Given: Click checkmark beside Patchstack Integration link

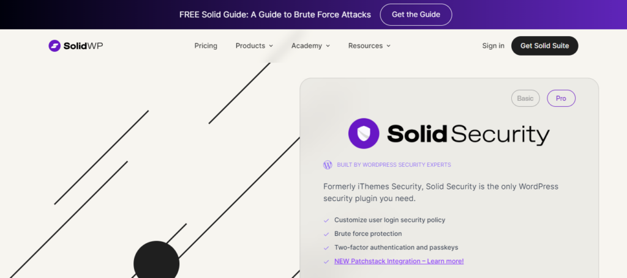Looking at the screenshot, I should click(x=326, y=262).
